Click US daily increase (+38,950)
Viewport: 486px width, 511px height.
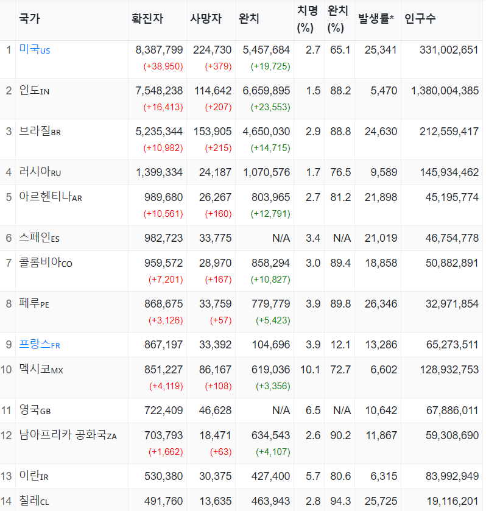click(x=163, y=66)
